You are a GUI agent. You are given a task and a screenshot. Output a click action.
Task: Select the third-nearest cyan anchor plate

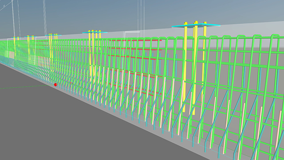pos(53,35)
